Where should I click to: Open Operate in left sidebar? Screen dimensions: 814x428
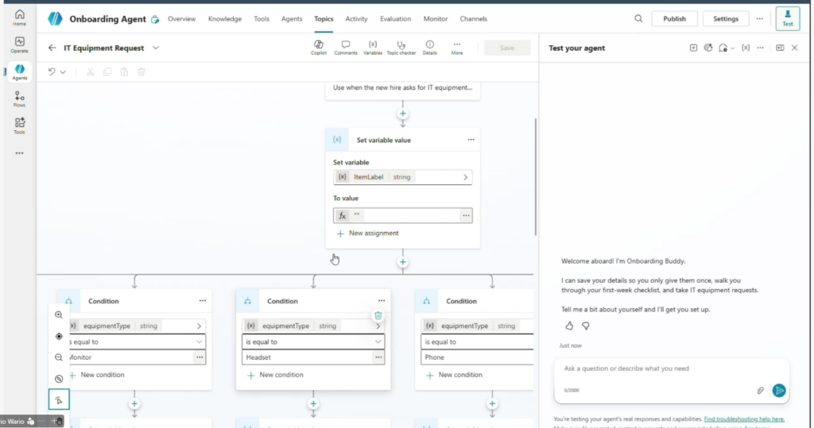pos(19,44)
